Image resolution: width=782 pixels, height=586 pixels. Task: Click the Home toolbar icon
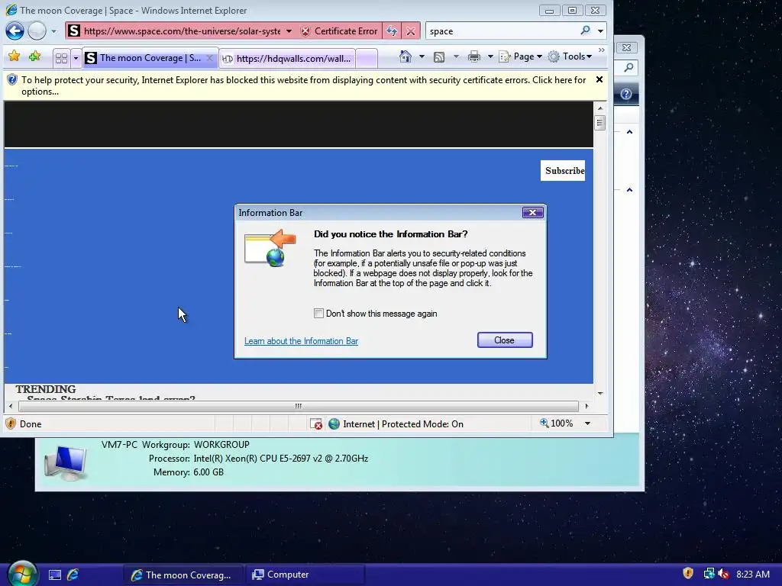(406, 56)
